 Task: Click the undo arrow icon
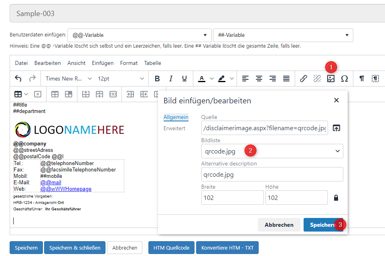[x=18, y=79]
